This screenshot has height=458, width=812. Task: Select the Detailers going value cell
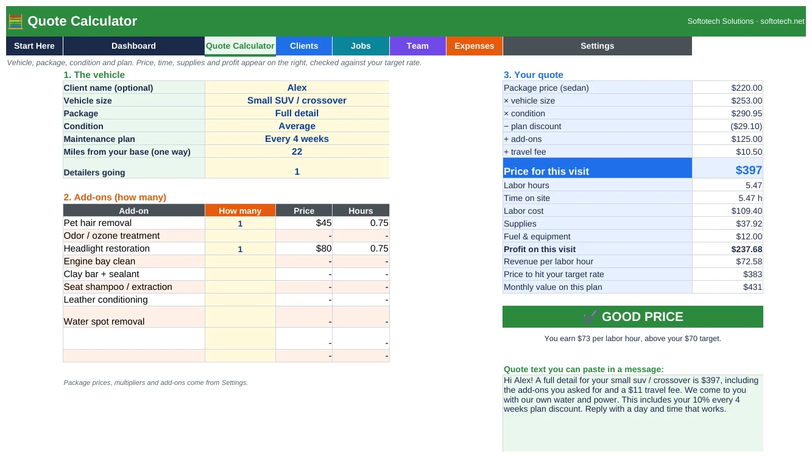[297, 168]
